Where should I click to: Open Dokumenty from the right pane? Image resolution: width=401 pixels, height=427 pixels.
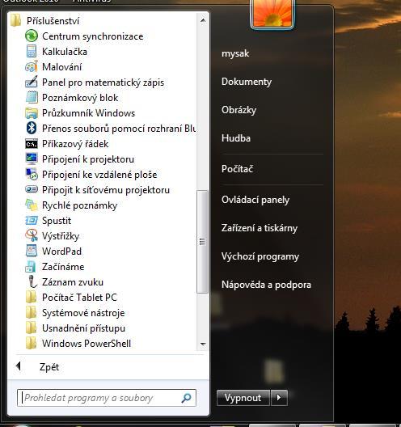click(x=247, y=82)
